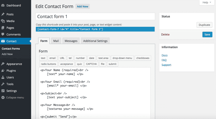The height and width of the screenshot is (119, 216).
Task: Open Add New under Contact menu
Action: (x=7, y=54)
